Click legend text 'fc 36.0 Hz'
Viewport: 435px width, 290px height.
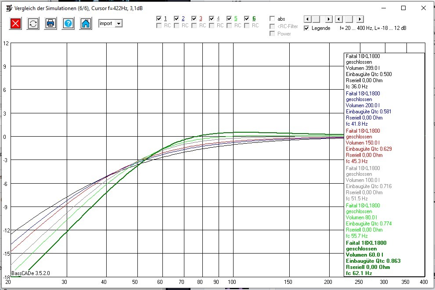(357, 87)
